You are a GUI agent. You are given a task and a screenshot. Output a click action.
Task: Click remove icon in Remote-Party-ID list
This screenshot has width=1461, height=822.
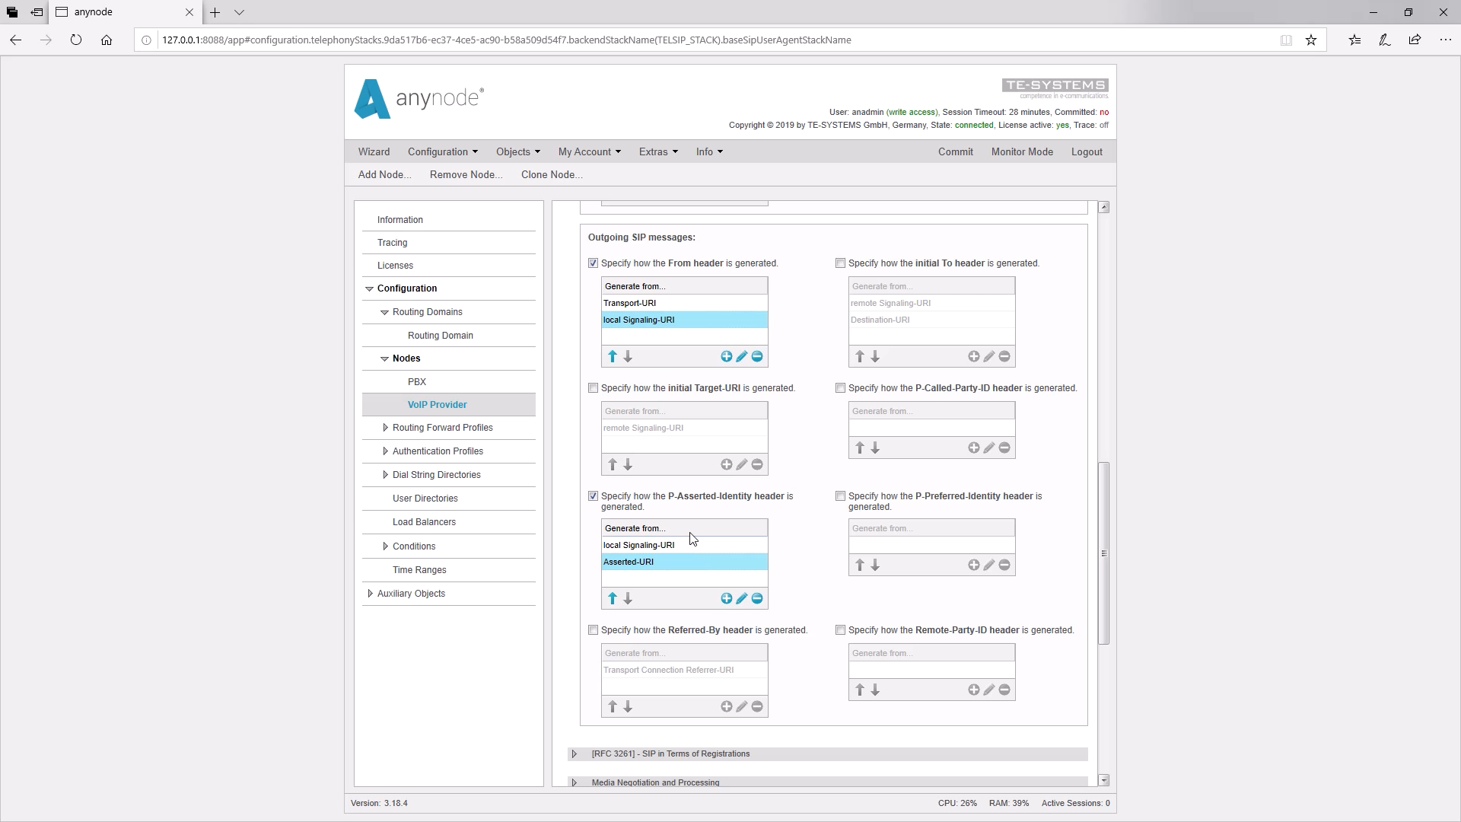coord(1004,690)
